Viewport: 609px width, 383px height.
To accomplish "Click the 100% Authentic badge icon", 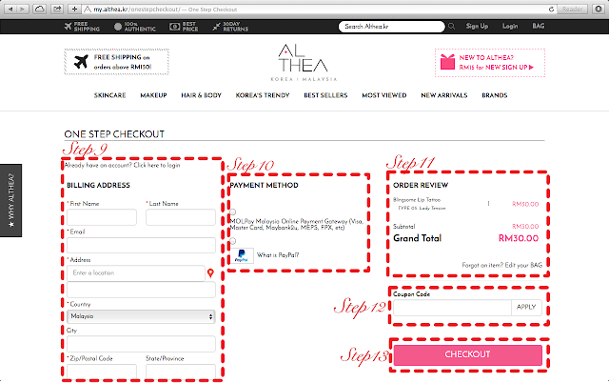I will 118,26.
